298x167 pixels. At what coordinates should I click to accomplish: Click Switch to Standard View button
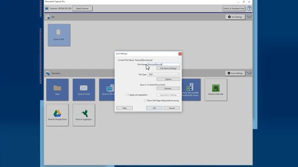pos(234,8)
